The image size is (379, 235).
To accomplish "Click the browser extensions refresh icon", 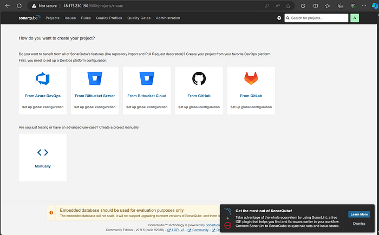I will (303, 6).
